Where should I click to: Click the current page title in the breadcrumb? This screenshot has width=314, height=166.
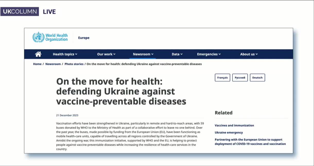point(144,64)
